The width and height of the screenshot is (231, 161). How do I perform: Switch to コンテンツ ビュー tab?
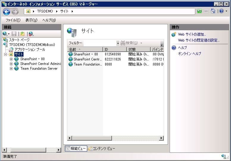point(102,149)
